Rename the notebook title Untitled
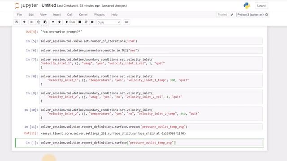The height and width of the screenshot is (161, 287). click(x=49, y=5)
